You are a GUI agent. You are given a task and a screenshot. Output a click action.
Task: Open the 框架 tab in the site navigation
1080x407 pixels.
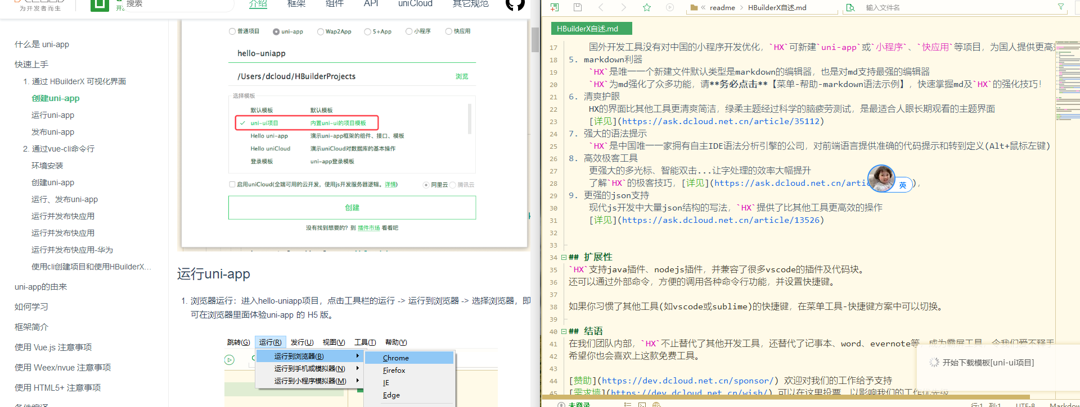[x=296, y=4]
